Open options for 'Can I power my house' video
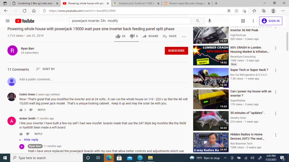This screenshot has height=162, width=289. [275, 92]
